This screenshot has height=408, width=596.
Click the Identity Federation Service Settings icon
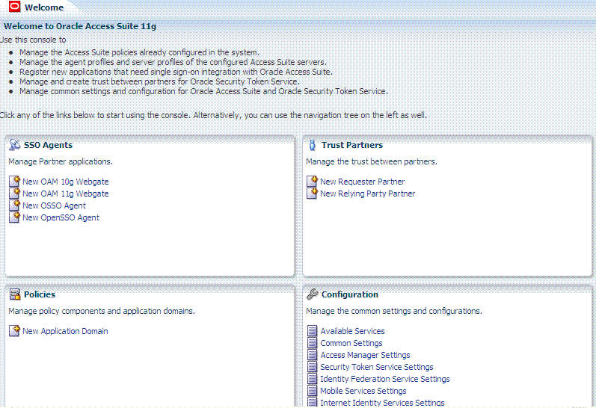312,379
